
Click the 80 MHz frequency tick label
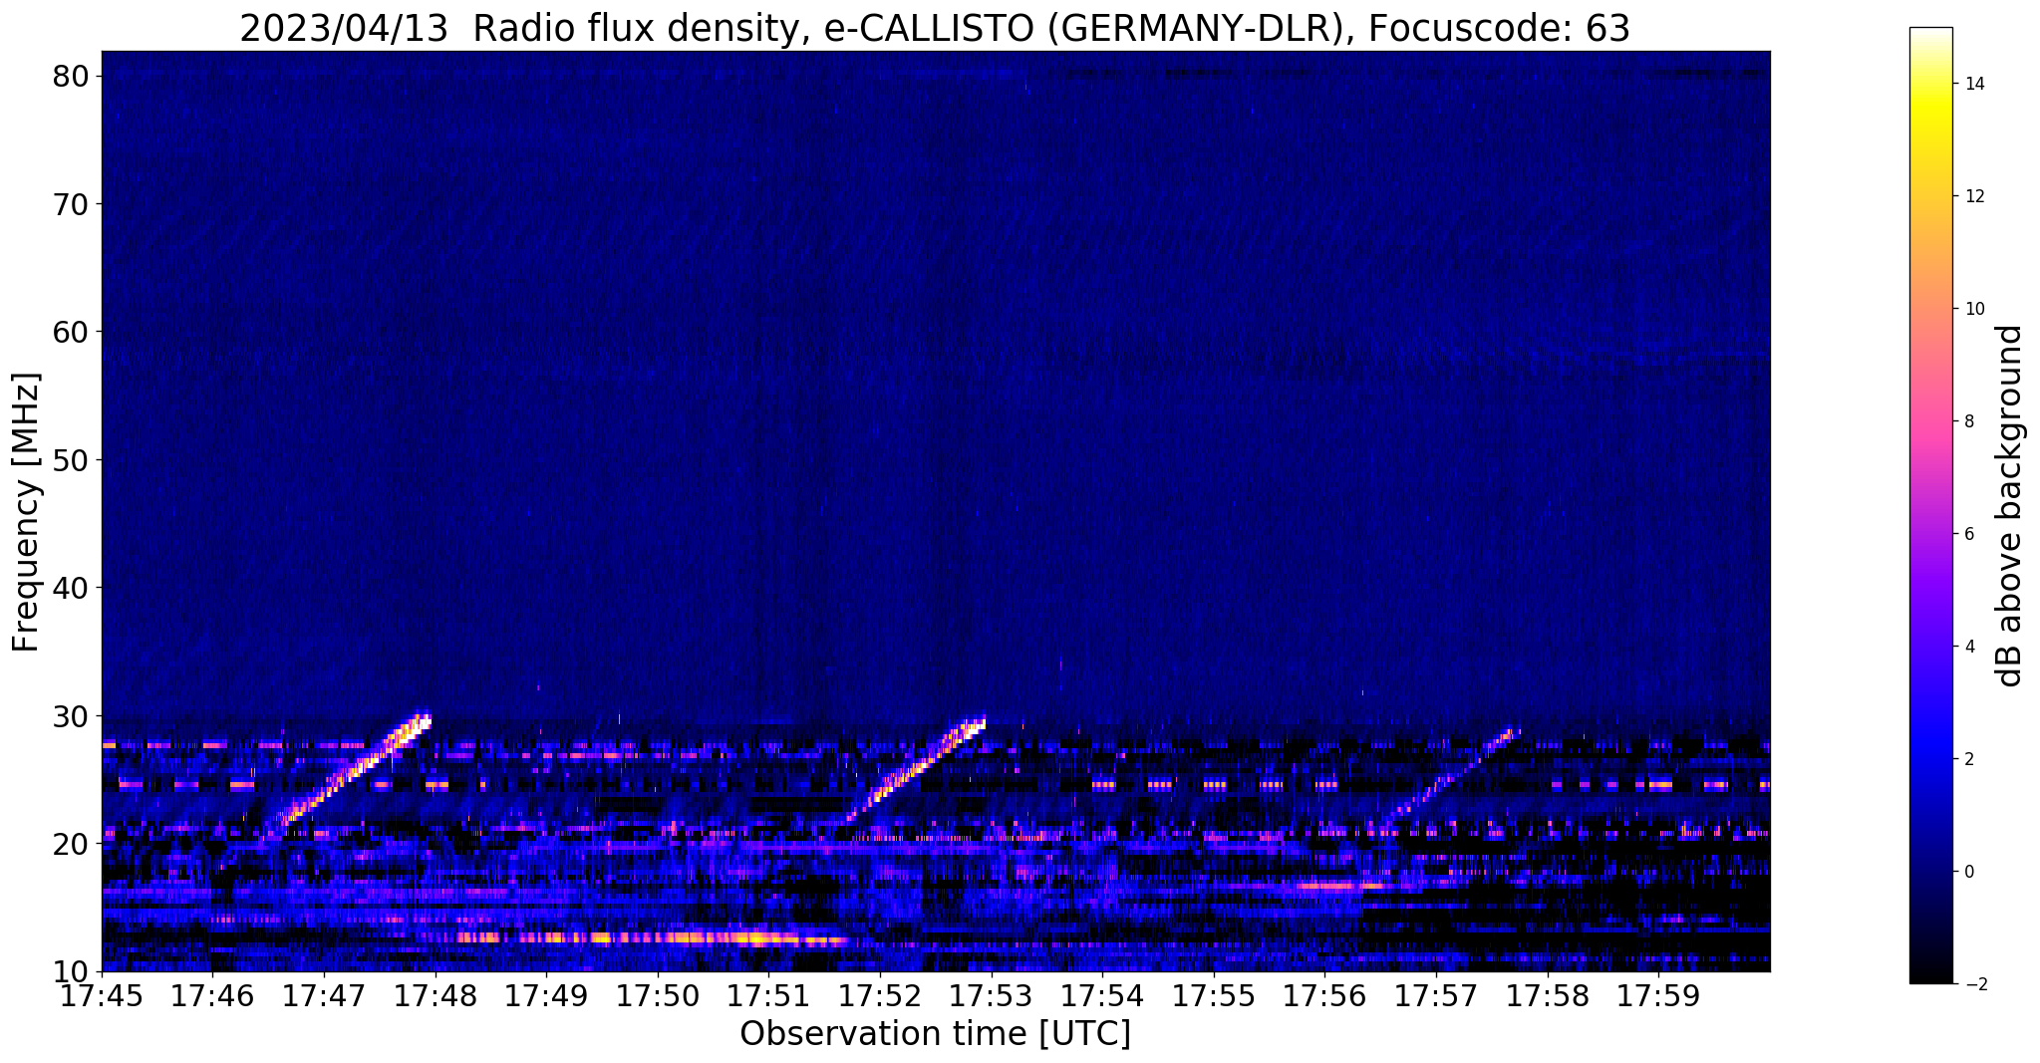71,76
